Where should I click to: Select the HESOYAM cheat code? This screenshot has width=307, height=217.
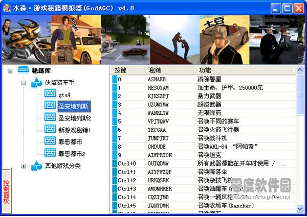coord(158,88)
